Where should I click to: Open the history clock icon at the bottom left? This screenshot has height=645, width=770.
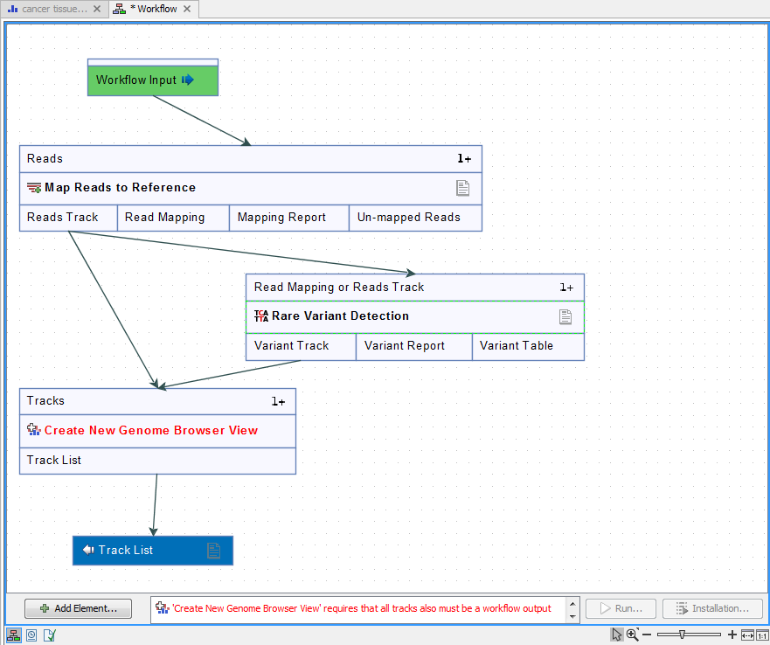pos(31,635)
